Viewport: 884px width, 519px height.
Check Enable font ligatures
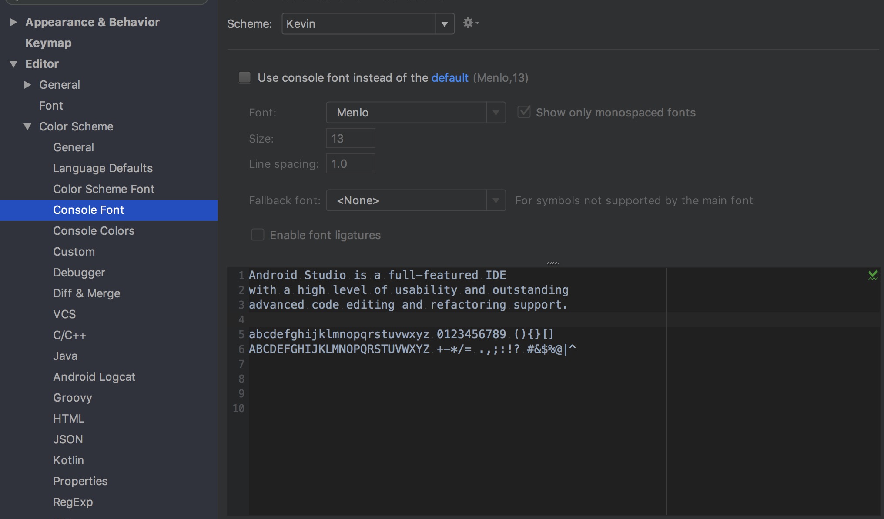[x=258, y=235]
